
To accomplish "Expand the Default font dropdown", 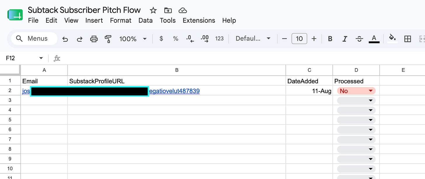I will pos(253,39).
